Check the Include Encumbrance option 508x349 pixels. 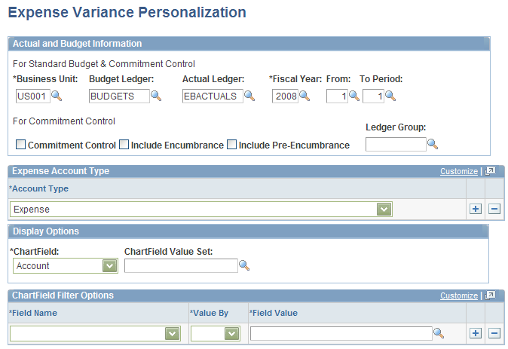[x=124, y=145]
